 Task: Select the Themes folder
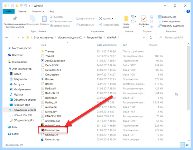click(48, 51)
